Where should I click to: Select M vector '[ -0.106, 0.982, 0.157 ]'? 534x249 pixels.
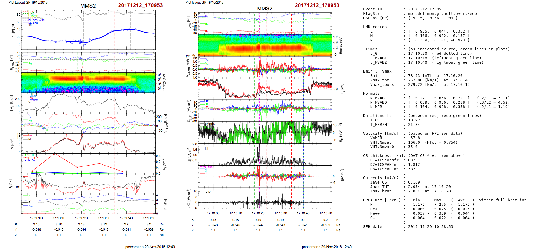click(x=439, y=36)
